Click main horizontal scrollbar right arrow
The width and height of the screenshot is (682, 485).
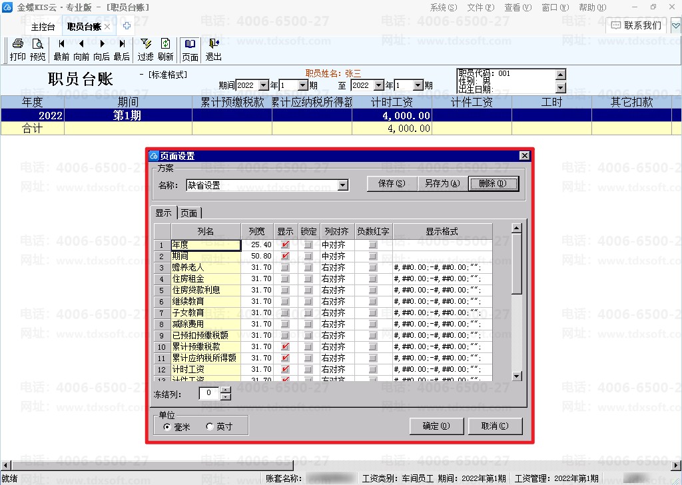(677, 466)
